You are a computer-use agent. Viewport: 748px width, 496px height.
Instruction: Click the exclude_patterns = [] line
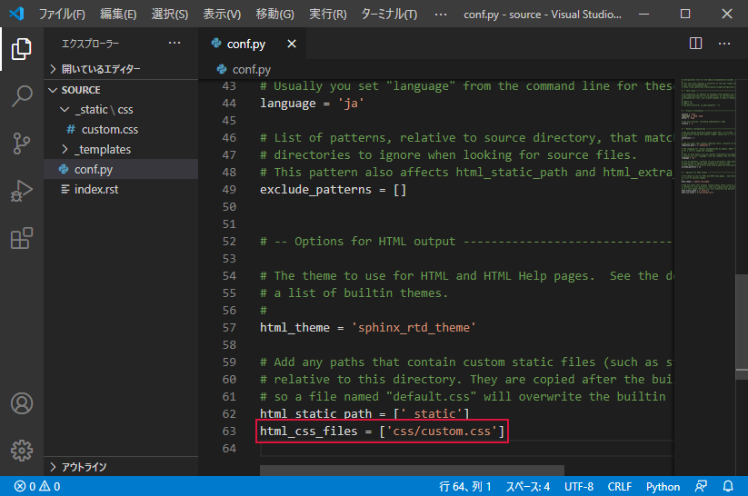333,190
